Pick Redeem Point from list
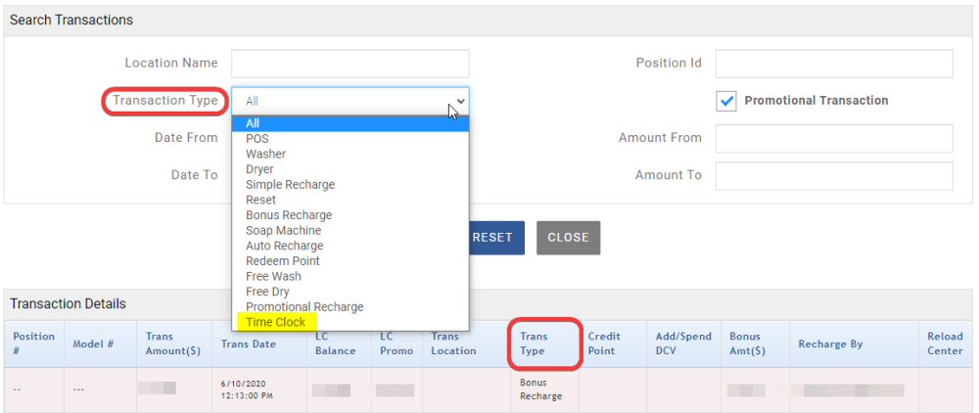This screenshot has height=413, width=979. (x=283, y=261)
